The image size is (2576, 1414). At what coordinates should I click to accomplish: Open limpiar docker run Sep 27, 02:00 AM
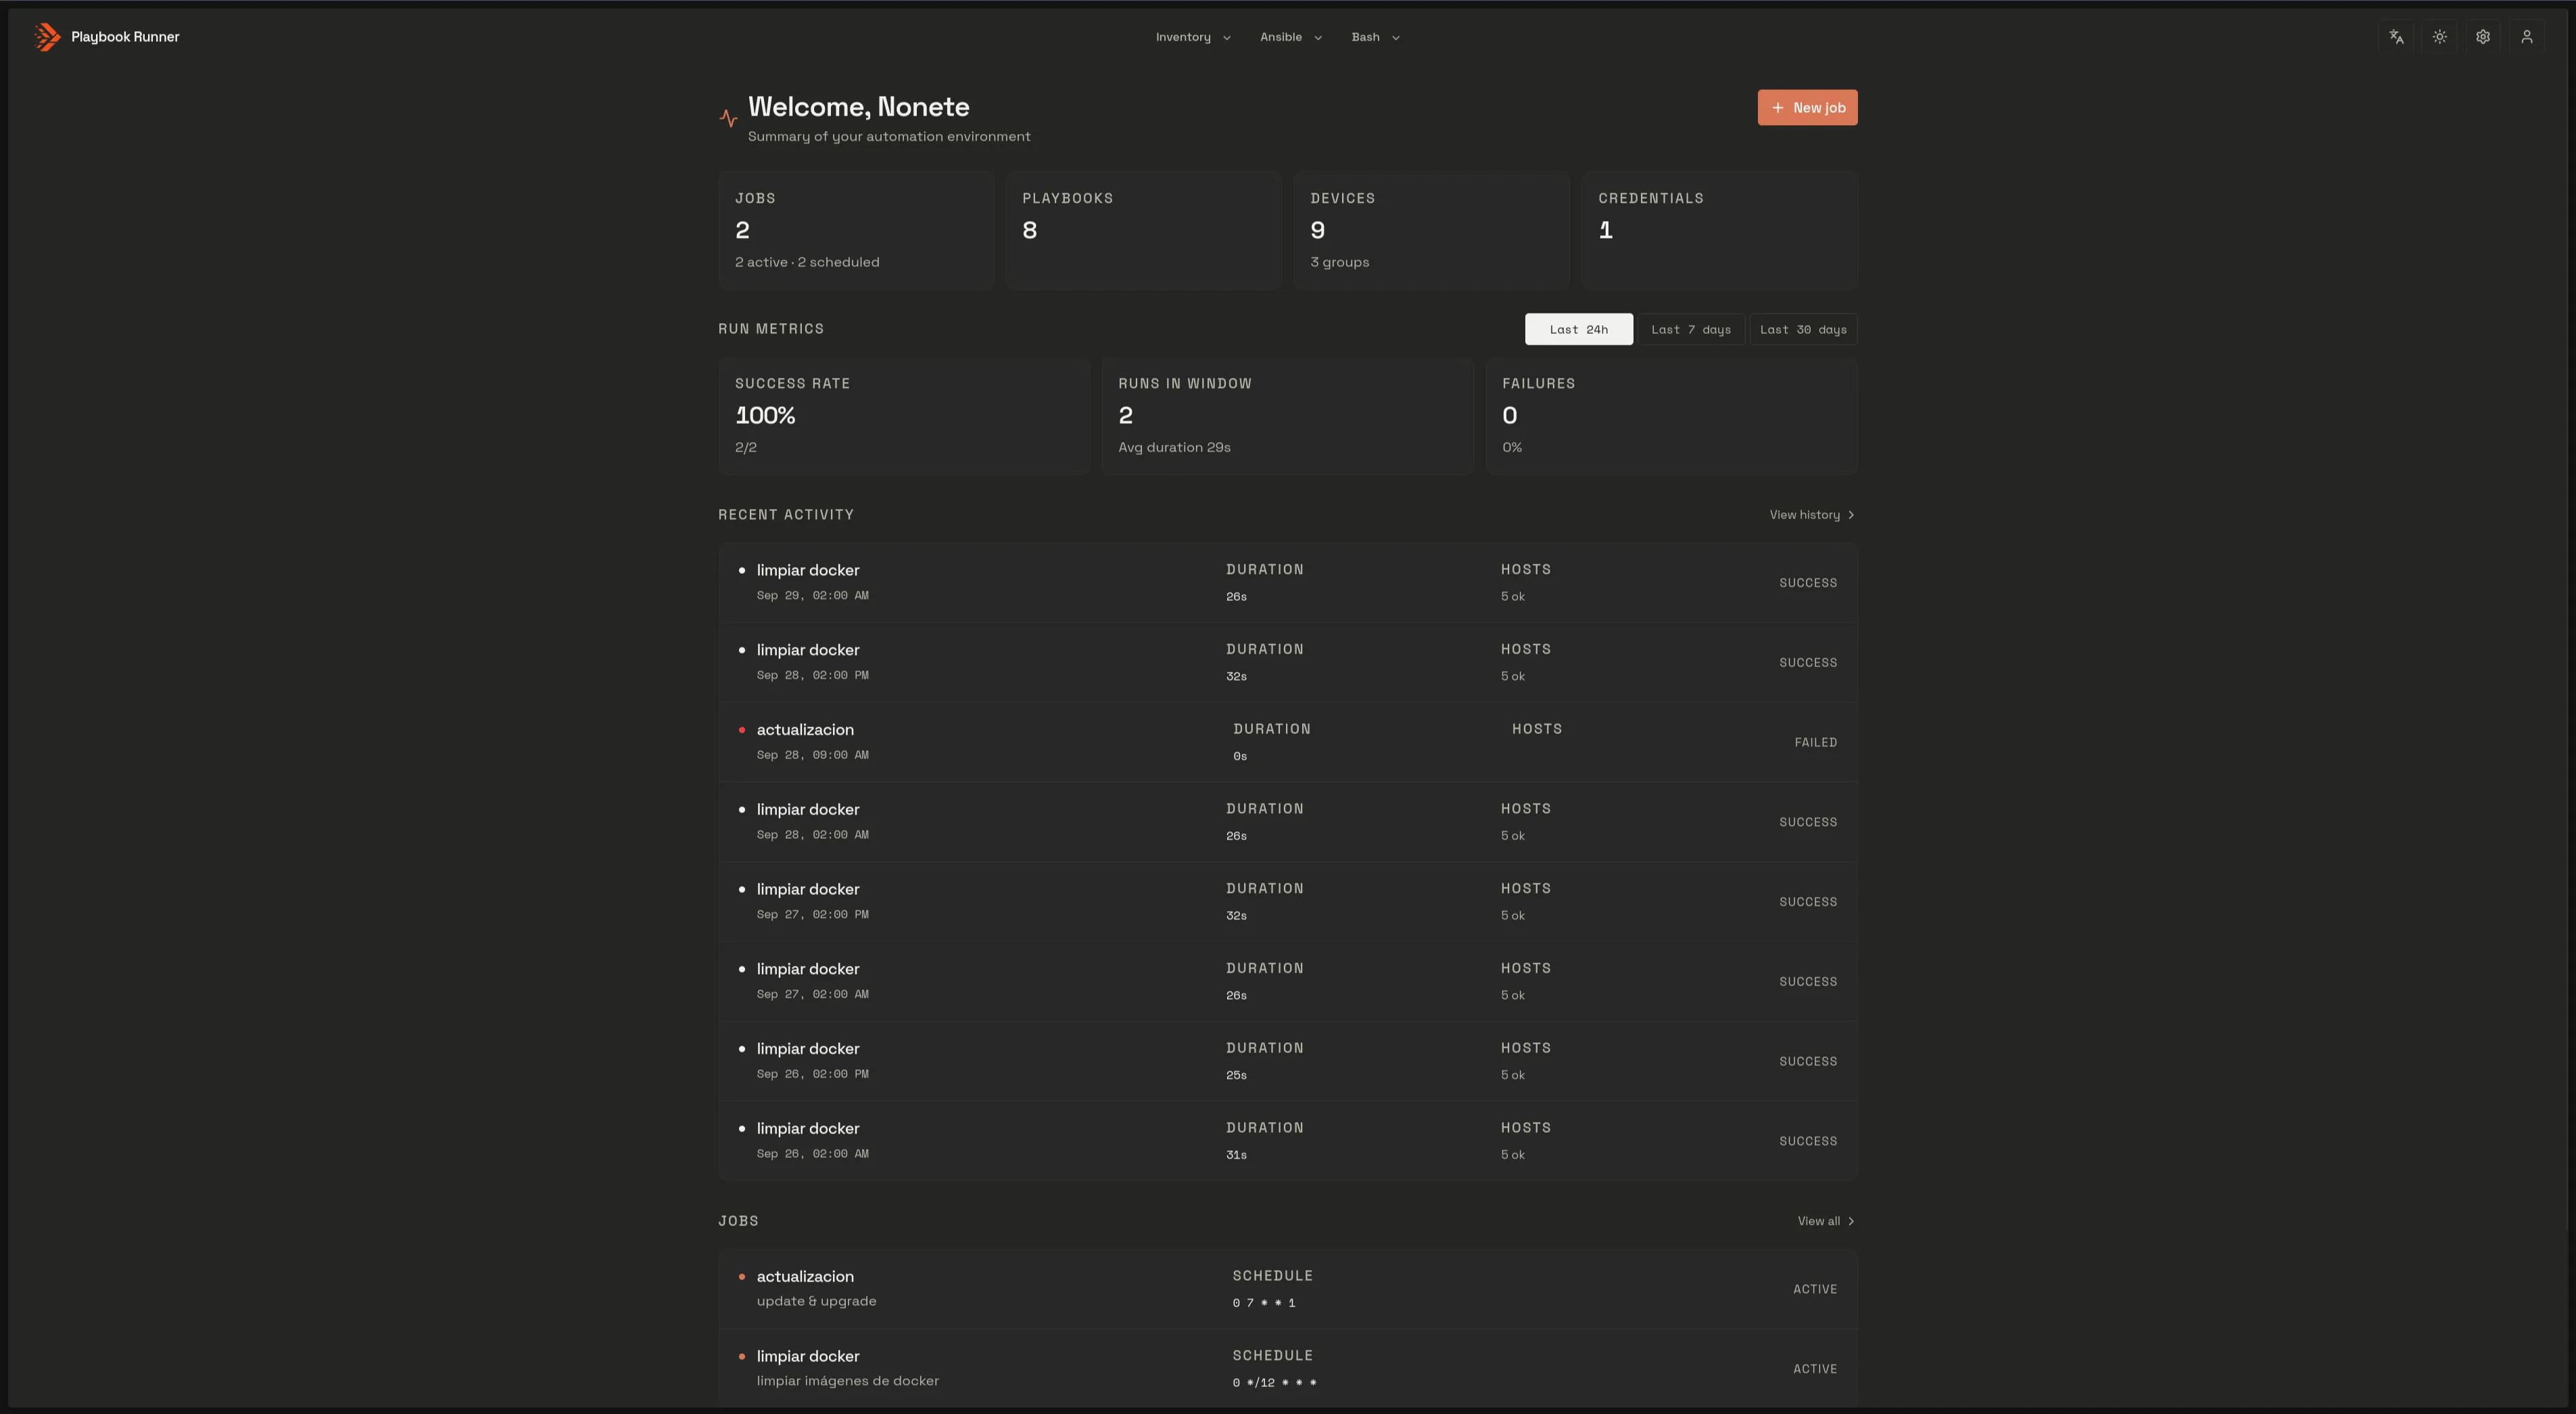click(x=1288, y=982)
